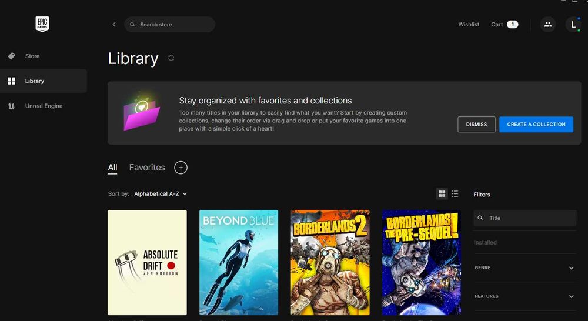
Task: Open the Wishlist
Action: (469, 24)
